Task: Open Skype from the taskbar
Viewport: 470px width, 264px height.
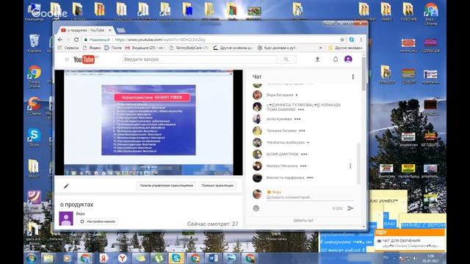Action: pyautogui.click(x=176, y=258)
